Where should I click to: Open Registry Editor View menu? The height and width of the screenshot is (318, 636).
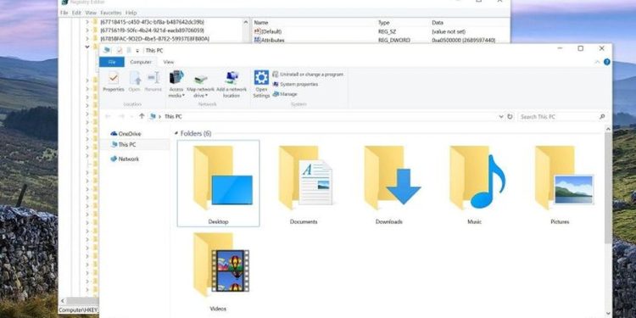pos(91,13)
